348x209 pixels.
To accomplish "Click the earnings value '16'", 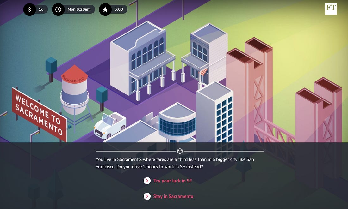I will (x=41, y=9).
